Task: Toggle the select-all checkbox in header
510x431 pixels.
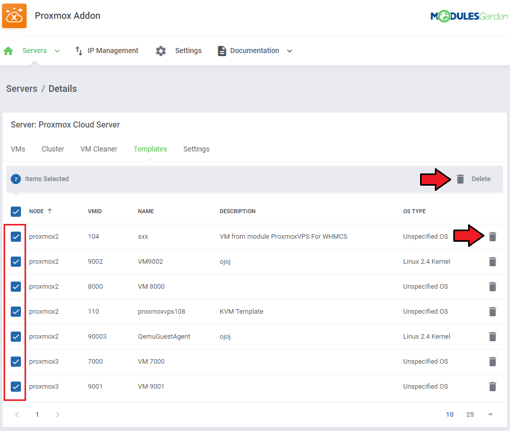Action: (16, 212)
